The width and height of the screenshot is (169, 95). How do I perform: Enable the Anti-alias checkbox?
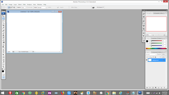tap(27, 7)
